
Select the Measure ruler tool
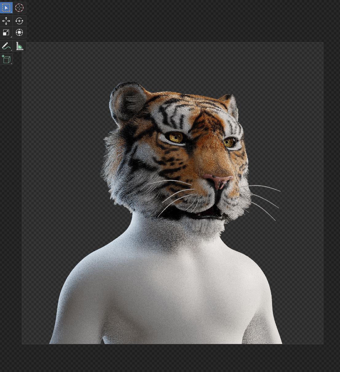[x=19, y=46]
